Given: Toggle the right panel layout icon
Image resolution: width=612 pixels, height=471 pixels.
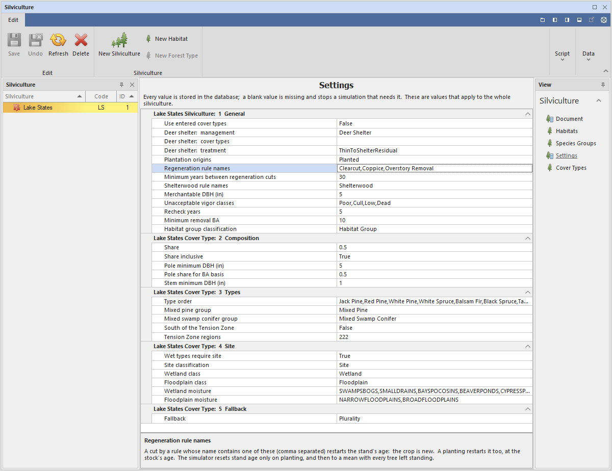Looking at the screenshot, I should 567,20.
